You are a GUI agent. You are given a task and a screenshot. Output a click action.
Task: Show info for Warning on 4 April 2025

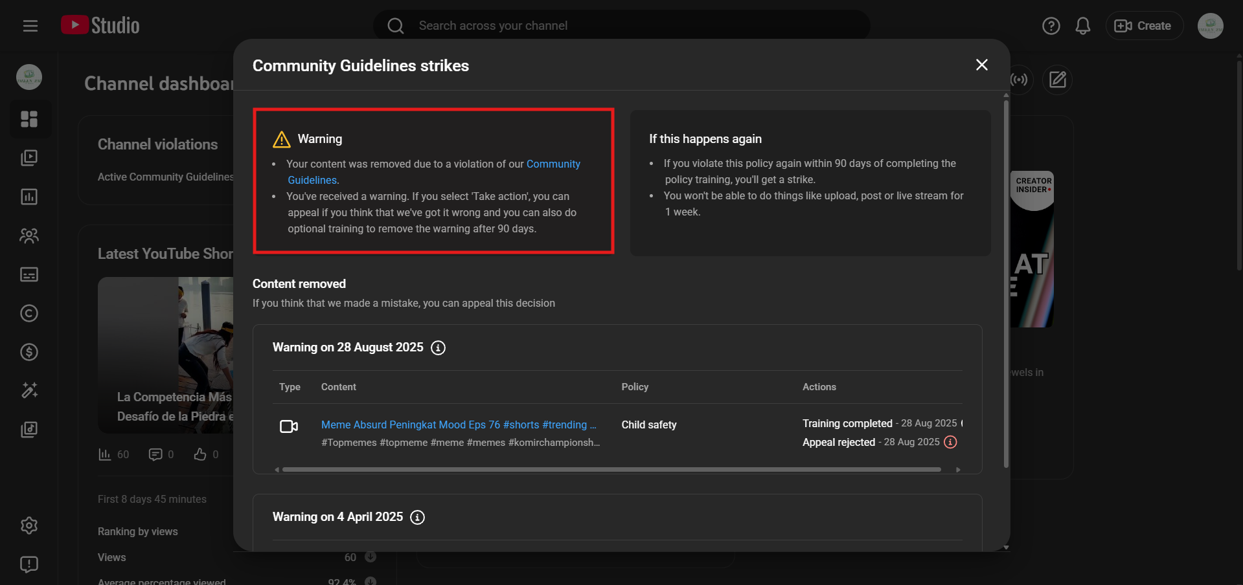pos(418,518)
